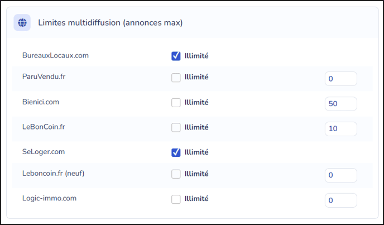This screenshot has height=225, width=384.
Task: Click the Leboncoin.fr (neuf) row label
Action: (53, 173)
